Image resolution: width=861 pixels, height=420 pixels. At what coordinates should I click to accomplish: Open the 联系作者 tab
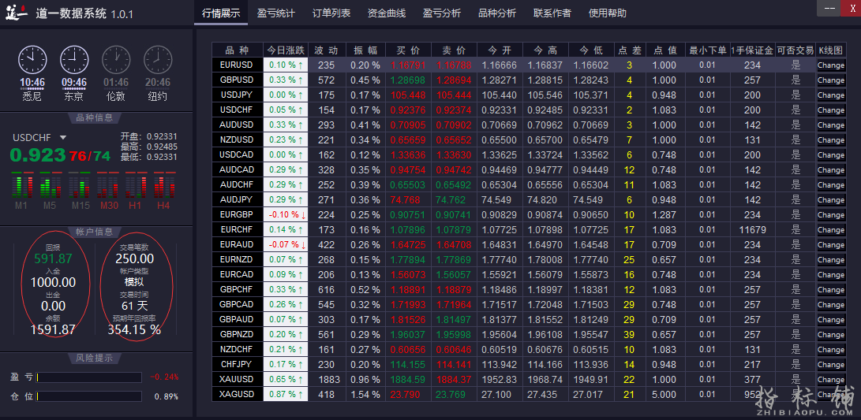tap(552, 13)
